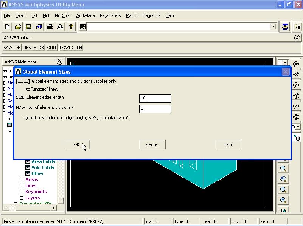The image size is (303, 226).
Task: Open the PlotCtrls menu
Action: pos(62,15)
